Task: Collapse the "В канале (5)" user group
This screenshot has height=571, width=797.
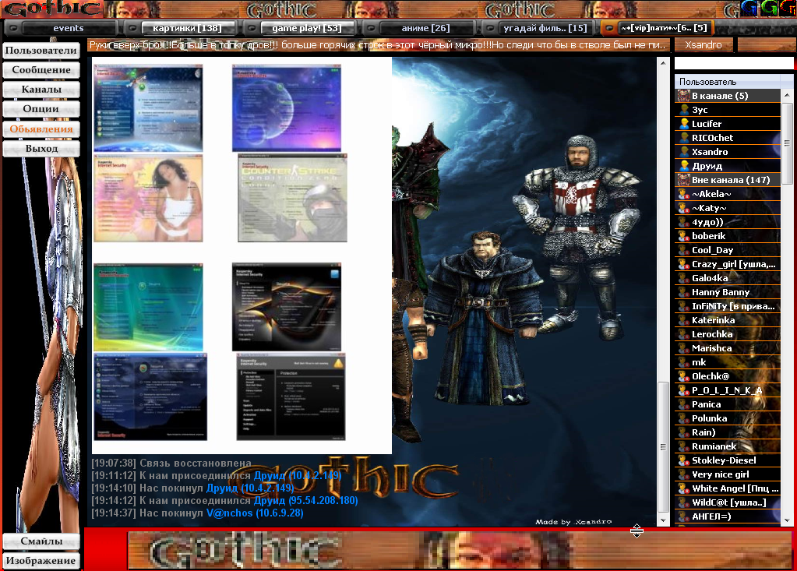Action: coord(683,96)
